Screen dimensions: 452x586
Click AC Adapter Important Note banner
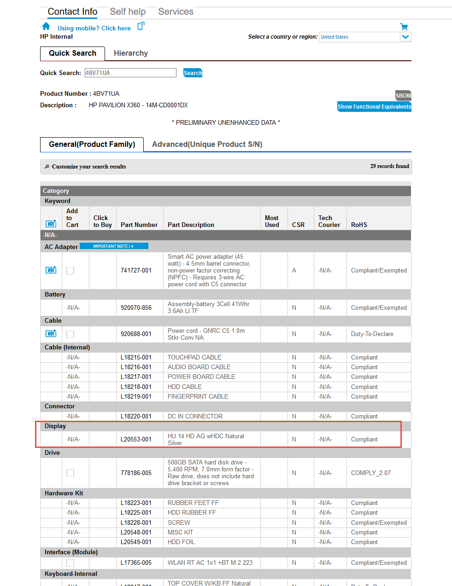[114, 246]
